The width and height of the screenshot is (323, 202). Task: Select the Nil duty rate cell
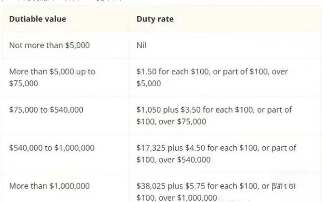142,45
